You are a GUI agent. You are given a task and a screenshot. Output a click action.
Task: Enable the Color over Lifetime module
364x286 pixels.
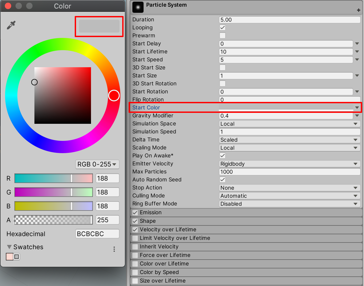click(135, 264)
